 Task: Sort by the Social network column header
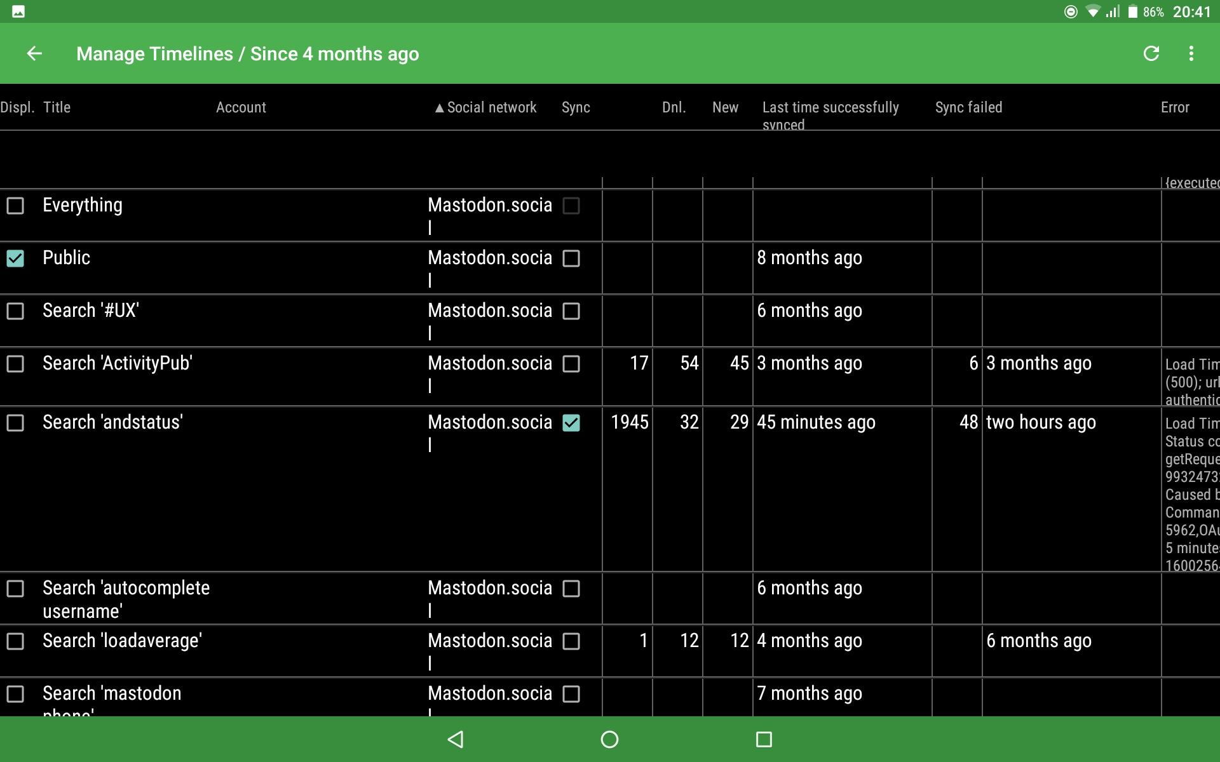pos(486,107)
